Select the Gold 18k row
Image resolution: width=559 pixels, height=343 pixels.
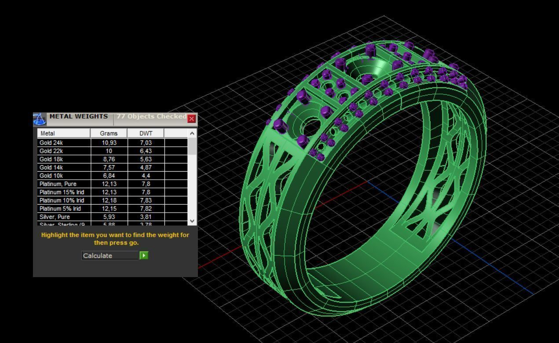point(113,159)
